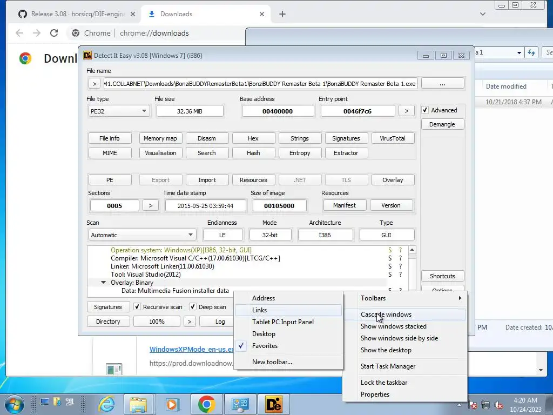Open Chrome tab search chevron
Screen dimensions: 553x415
coord(483,14)
